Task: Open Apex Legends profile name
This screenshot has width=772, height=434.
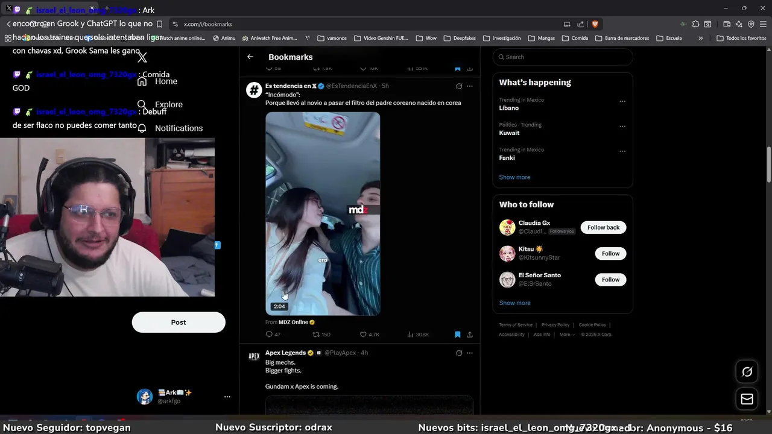Action: pos(285,353)
